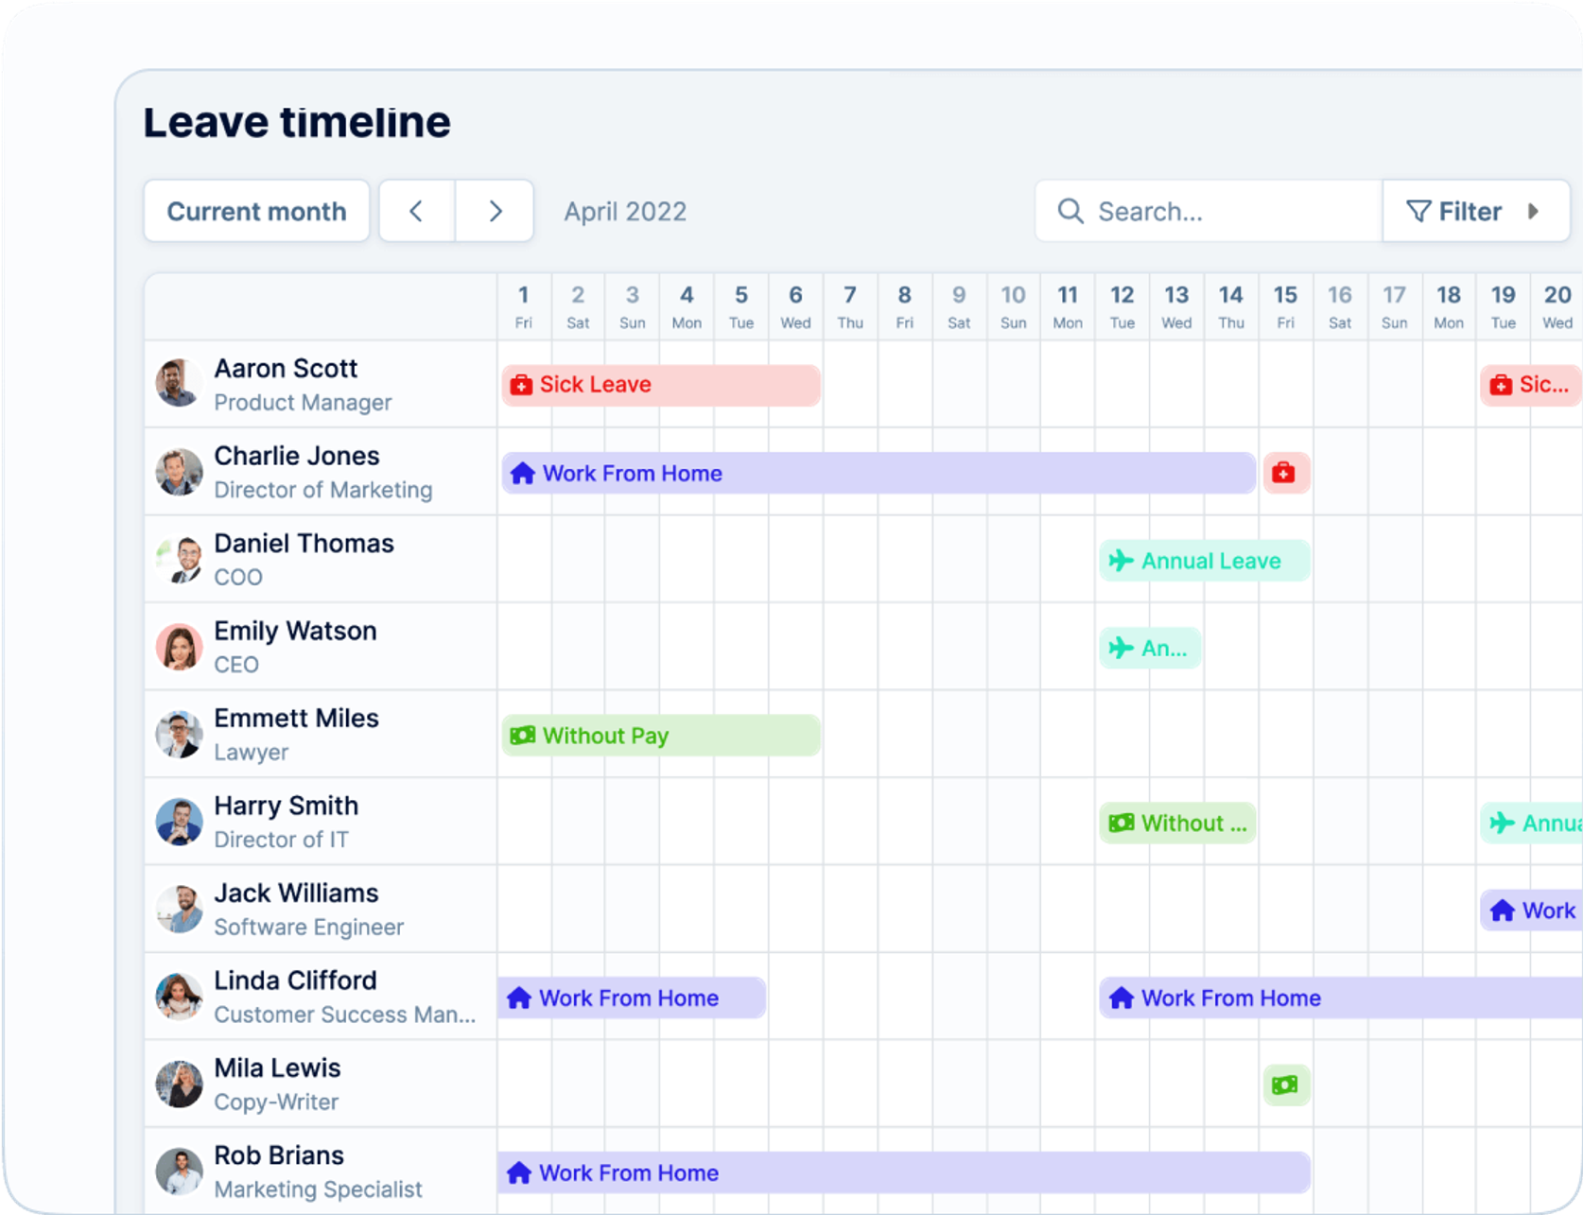Open Emmett Miles' Without Pay bar
Image resolution: width=1583 pixels, height=1215 pixels.
661,736
